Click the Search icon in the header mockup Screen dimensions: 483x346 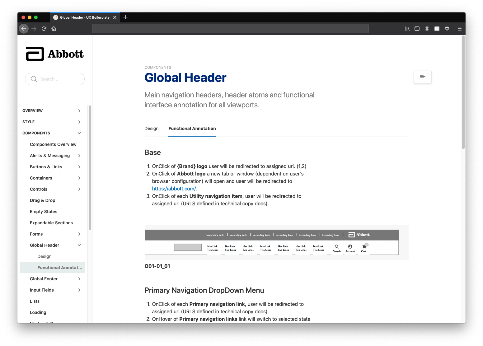click(x=336, y=247)
